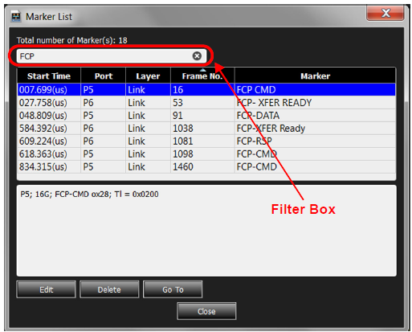The image size is (412, 332).
Task: Sort by Start Time column header
Action: (49, 76)
